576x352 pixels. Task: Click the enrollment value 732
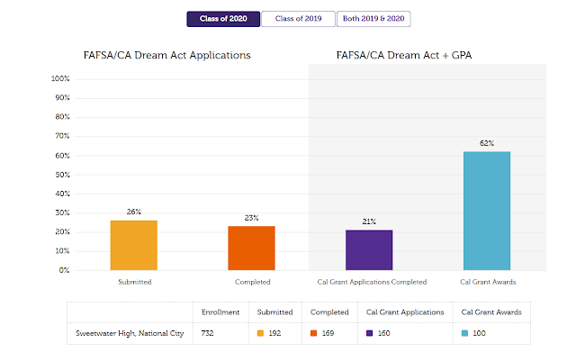(x=207, y=333)
